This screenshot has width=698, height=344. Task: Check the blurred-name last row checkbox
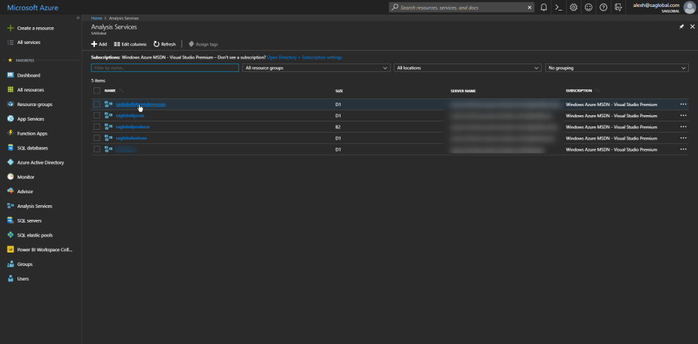(96, 149)
